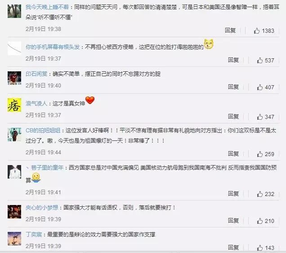The image size is (286, 253).
Task: Open yellow 痞 avatar thumbnail
Action: [x=14, y=105]
